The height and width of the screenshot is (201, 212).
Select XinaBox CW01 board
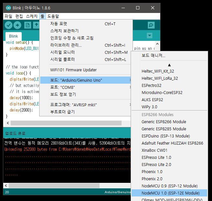pos(169,150)
